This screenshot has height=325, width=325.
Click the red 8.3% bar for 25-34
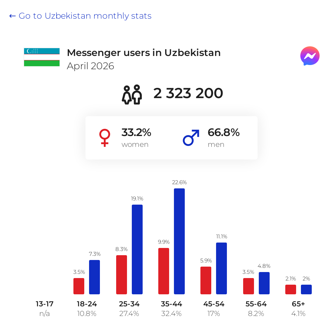[122, 275]
